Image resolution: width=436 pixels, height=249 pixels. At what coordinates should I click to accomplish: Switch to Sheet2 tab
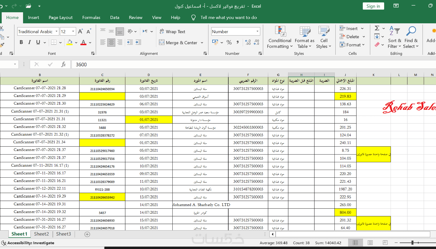pyautogui.click(x=41, y=234)
